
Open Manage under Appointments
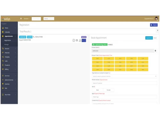coord(6,44)
